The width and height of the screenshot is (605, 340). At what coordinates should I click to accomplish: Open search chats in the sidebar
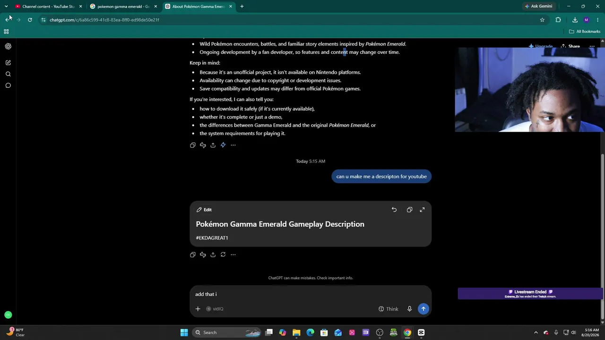coord(8,74)
